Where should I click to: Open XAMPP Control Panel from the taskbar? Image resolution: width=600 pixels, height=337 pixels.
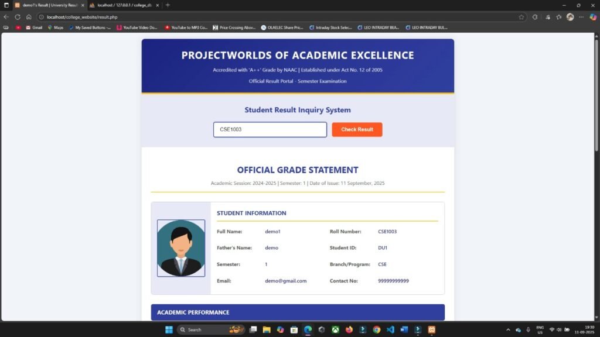(432, 329)
